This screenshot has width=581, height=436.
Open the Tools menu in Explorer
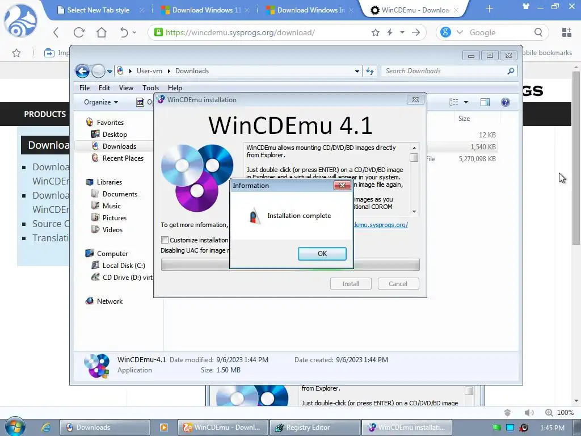(x=150, y=88)
